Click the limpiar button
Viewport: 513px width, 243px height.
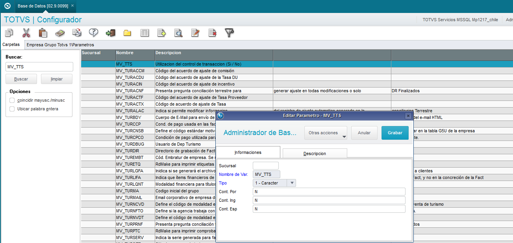click(x=57, y=79)
